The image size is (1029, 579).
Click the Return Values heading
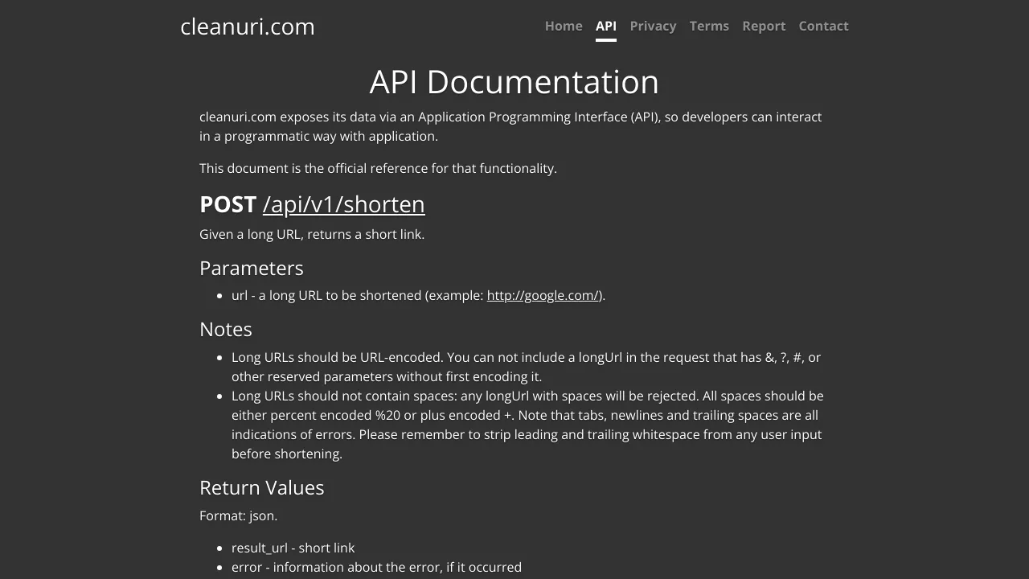point(262,487)
